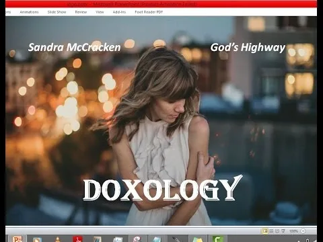
Task: Select the Add-Ins tab
Action: [x=119, y=12]
